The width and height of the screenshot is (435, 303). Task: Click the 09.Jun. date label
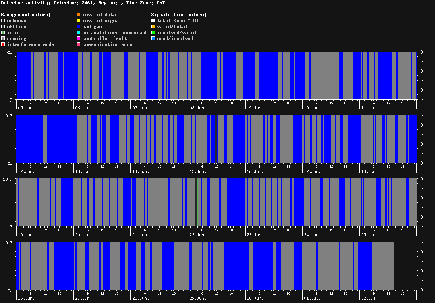click(255, 108)
